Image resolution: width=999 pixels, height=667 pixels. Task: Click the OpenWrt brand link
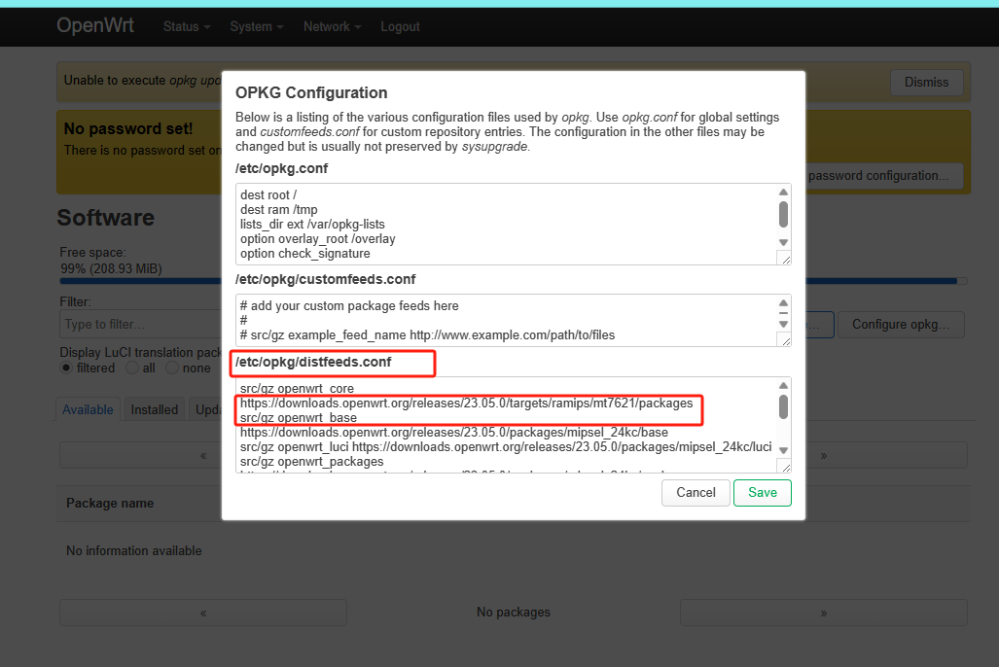pos(95,25)
